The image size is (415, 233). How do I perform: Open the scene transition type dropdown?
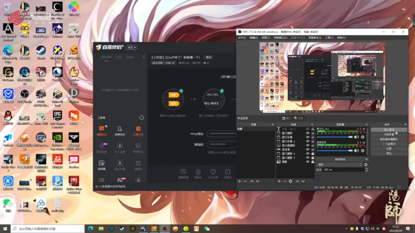[x=339, y=165]
